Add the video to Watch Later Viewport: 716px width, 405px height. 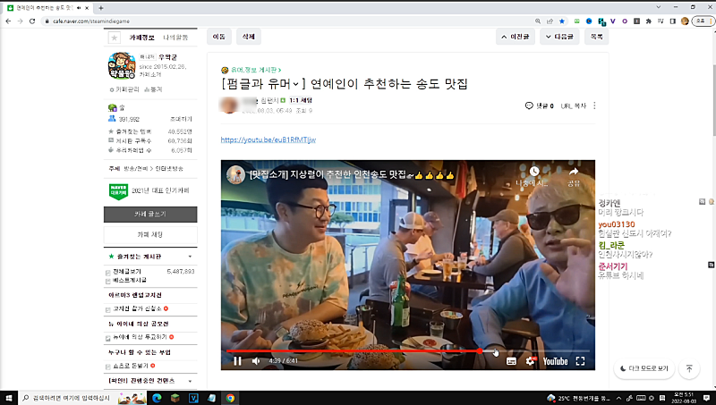pos(533,173)
